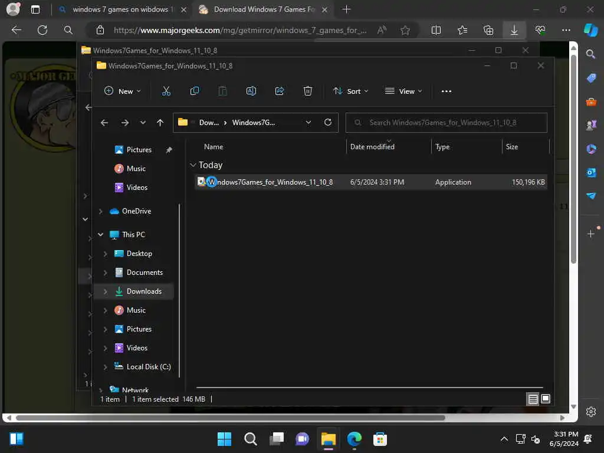Click the Delete trash icon in Explorer toolbar

coord(308,91)
